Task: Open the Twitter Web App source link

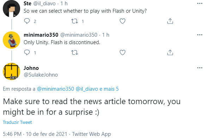Action: click(91, 134)
